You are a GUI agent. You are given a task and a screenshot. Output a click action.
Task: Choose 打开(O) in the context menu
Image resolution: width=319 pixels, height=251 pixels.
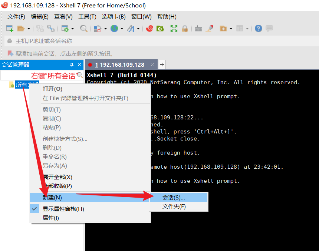[x=90, y=89]
